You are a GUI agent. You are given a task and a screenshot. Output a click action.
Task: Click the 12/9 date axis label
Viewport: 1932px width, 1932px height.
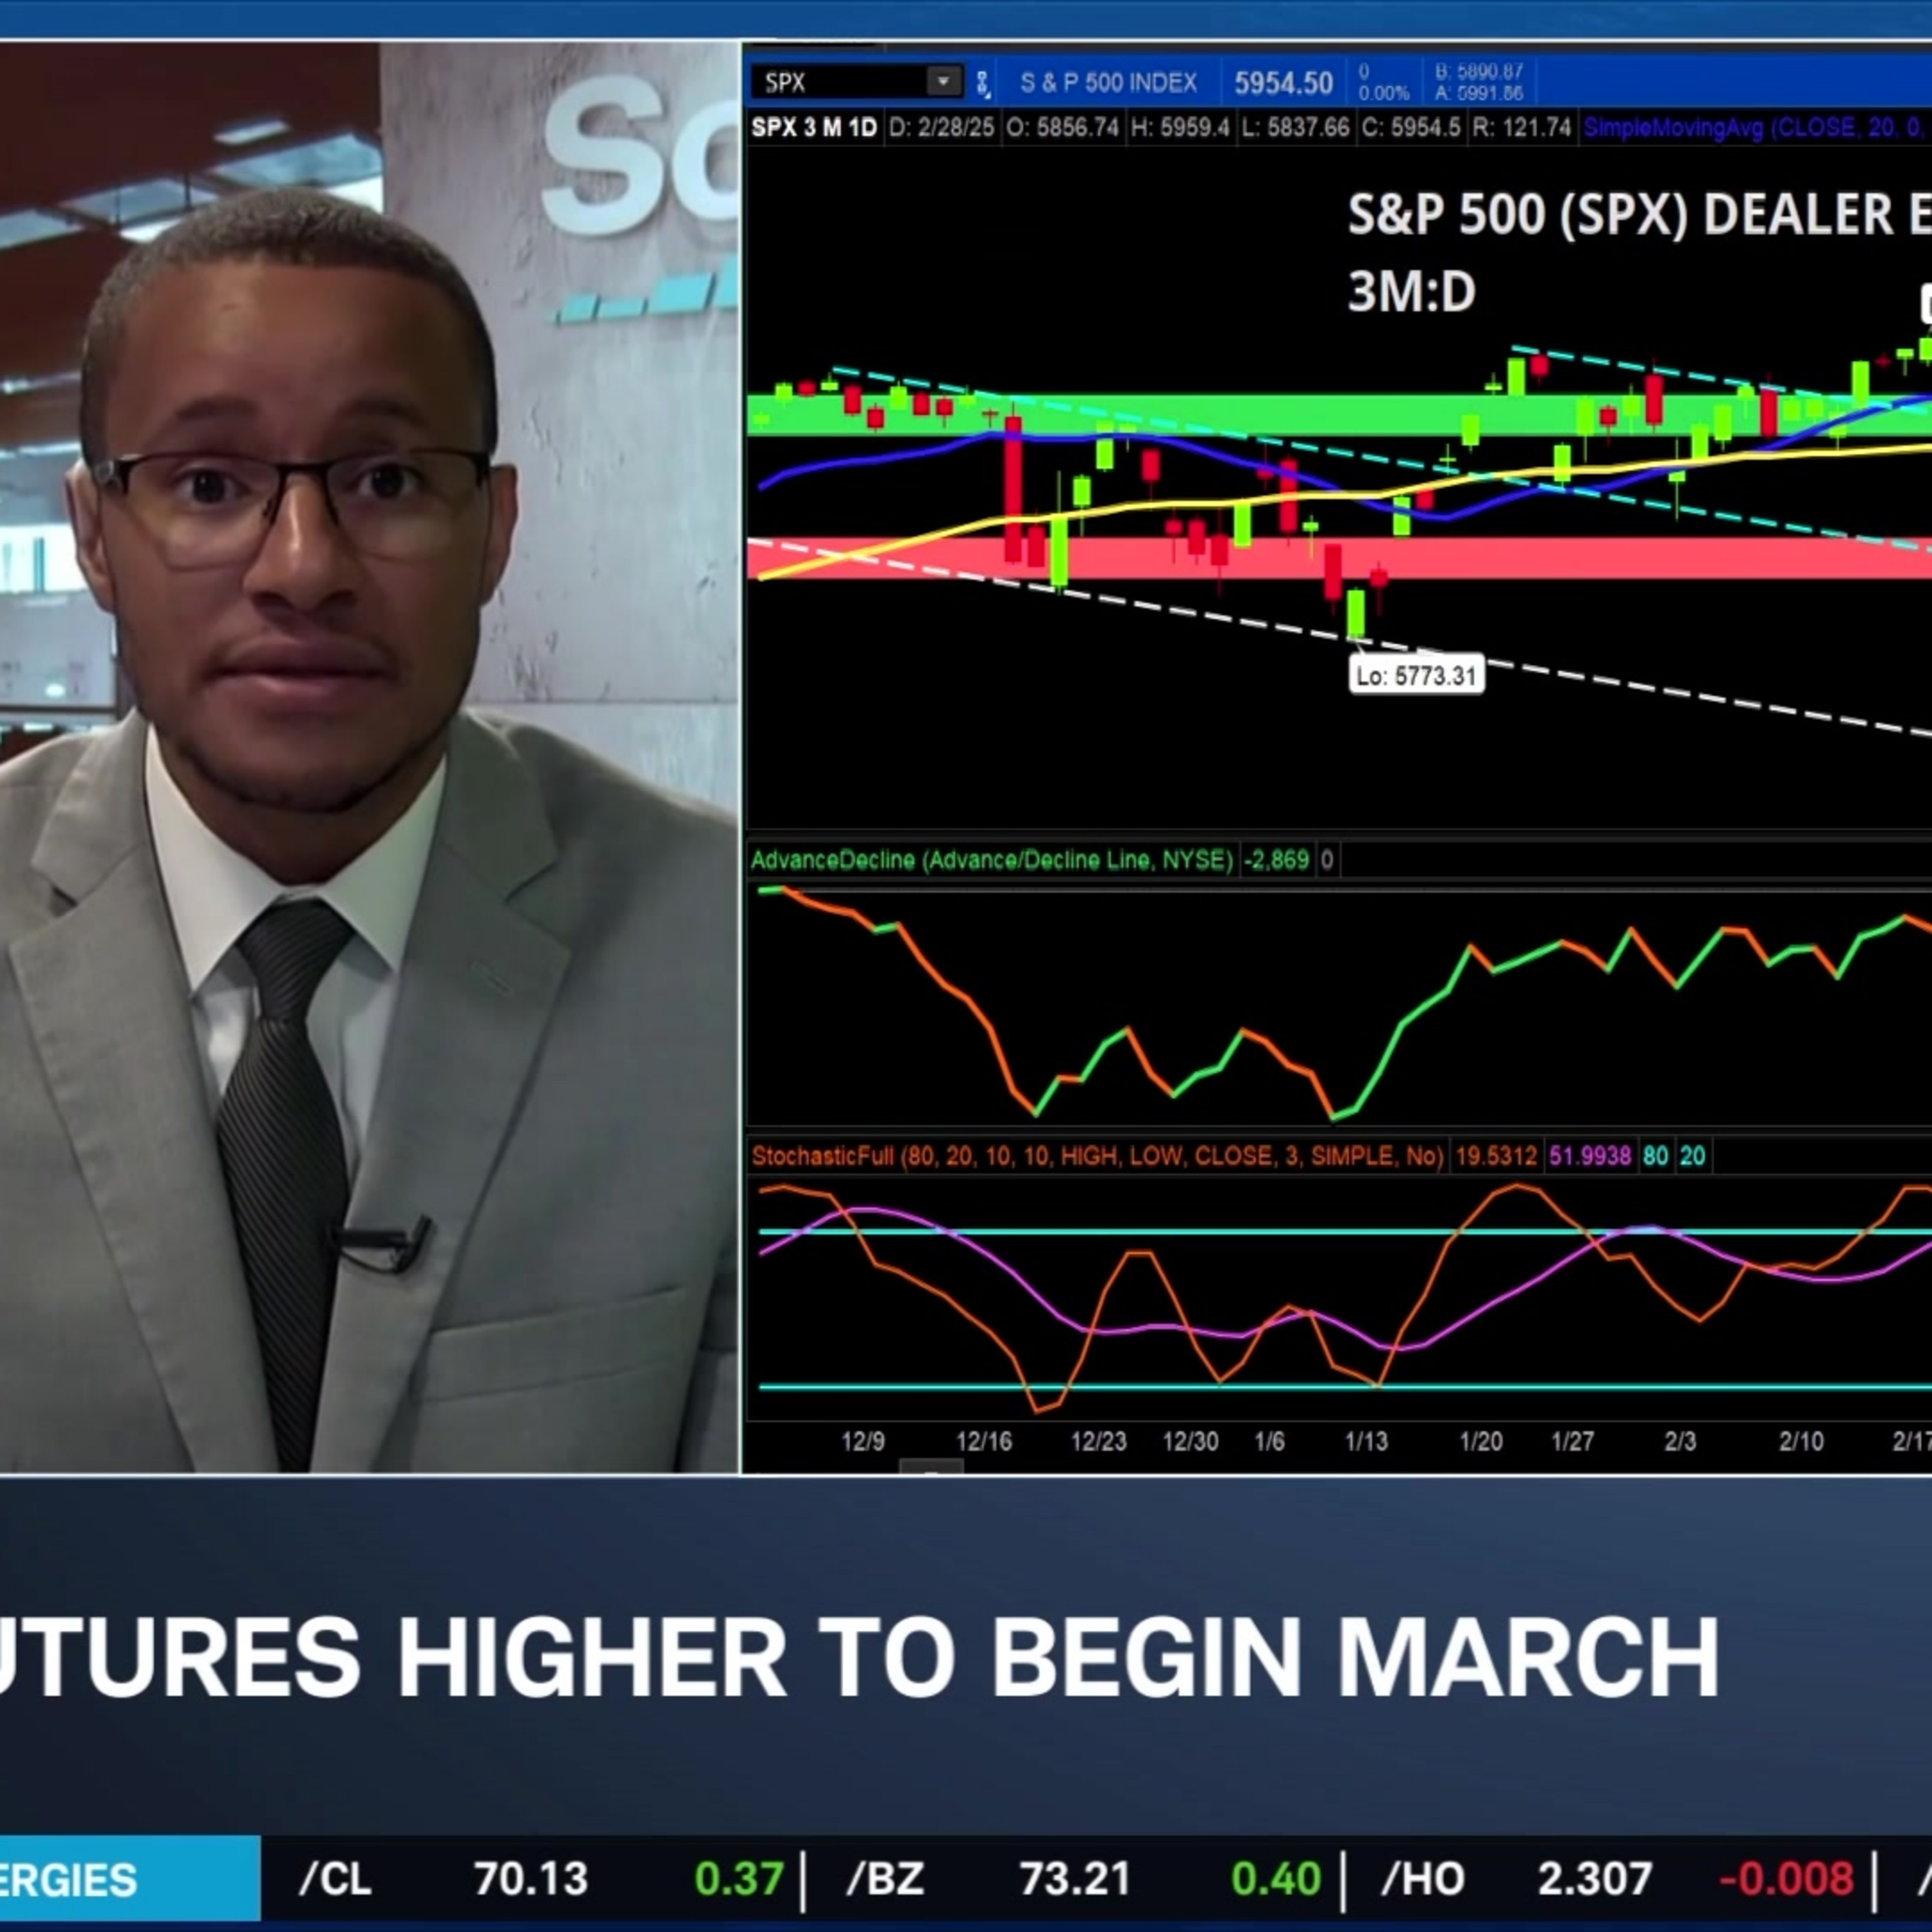[863, 1441]
